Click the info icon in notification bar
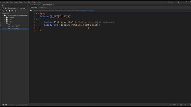Screen dimensions: 191x107 [x=31, y=10]
